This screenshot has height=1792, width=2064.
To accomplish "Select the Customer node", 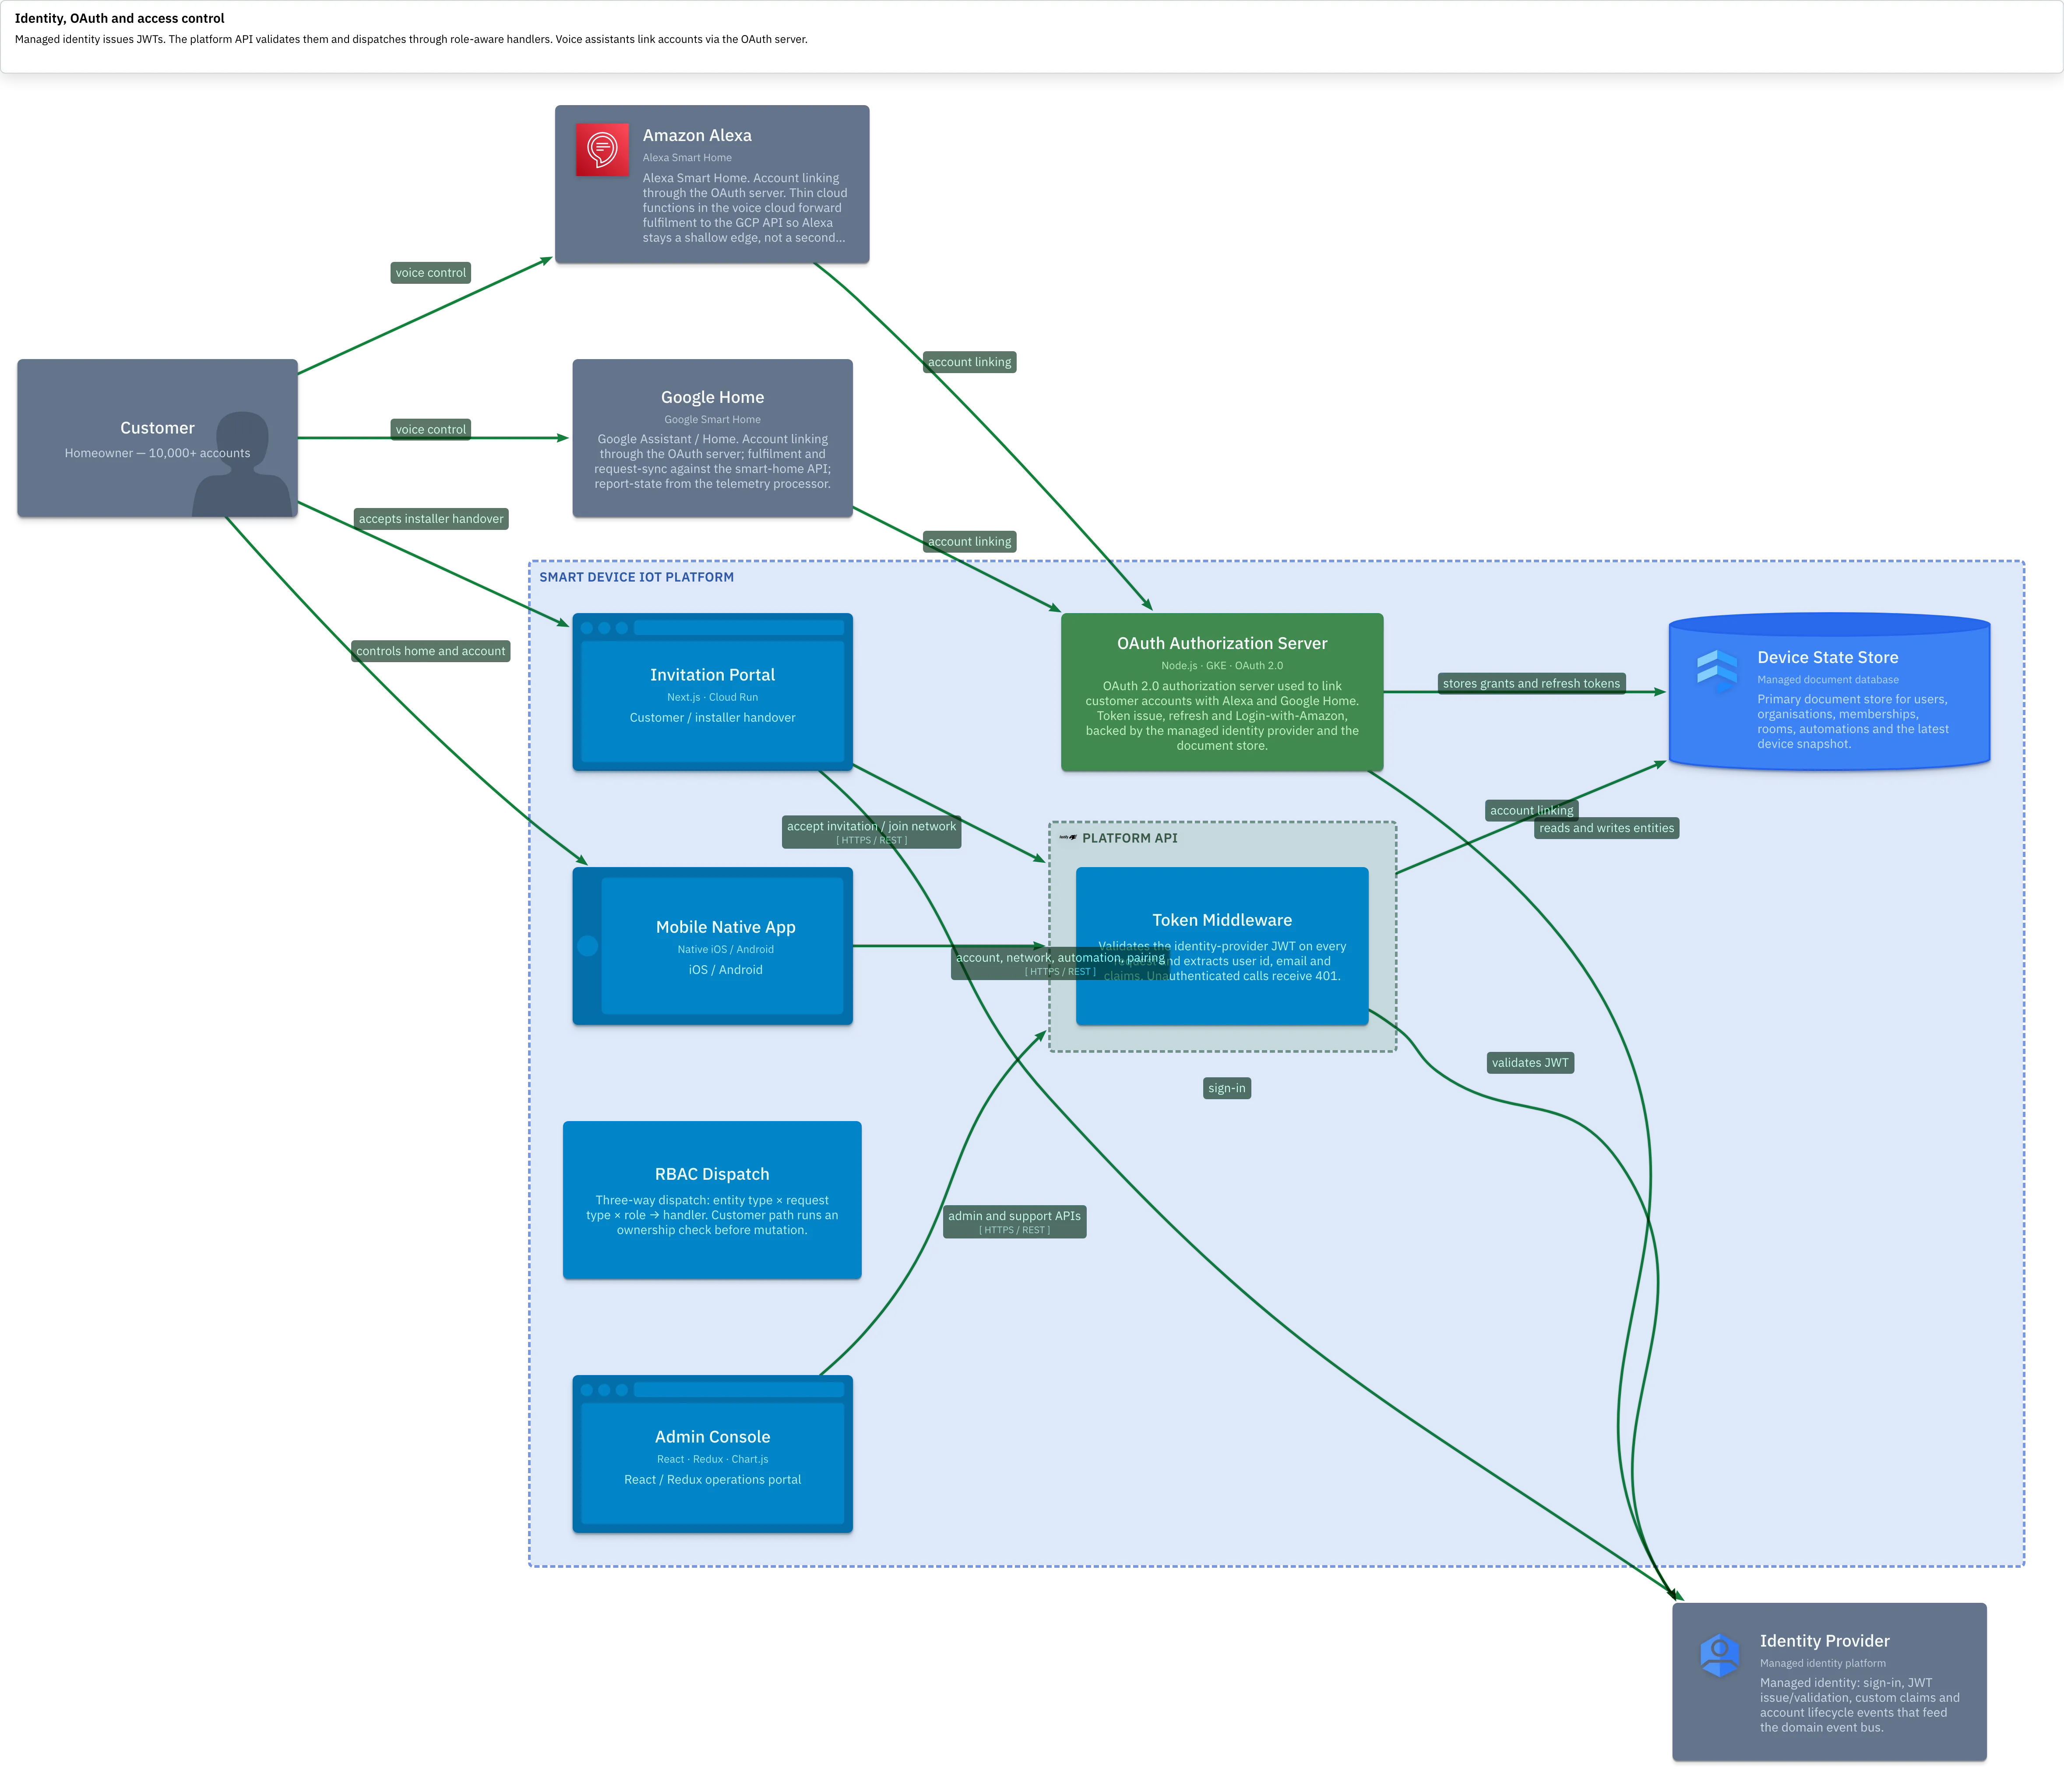I will (x=157, y=438).
